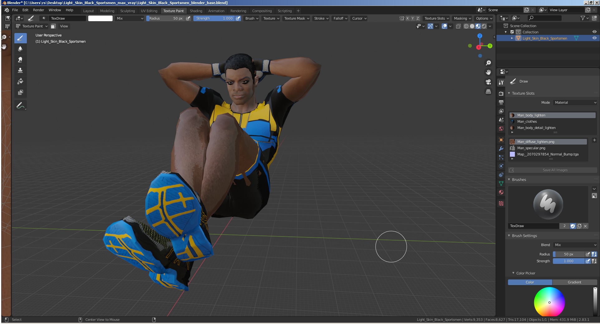Select the Mask tool
Viewport: 600px width, 324px height.
20,92
